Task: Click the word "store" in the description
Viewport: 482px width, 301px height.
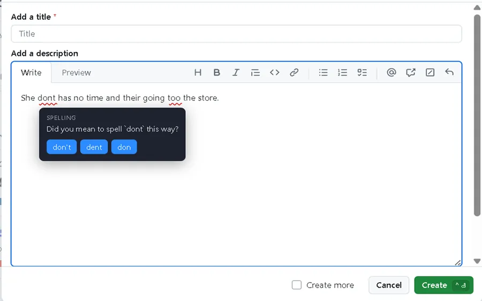Action: (x=207, y=98)
